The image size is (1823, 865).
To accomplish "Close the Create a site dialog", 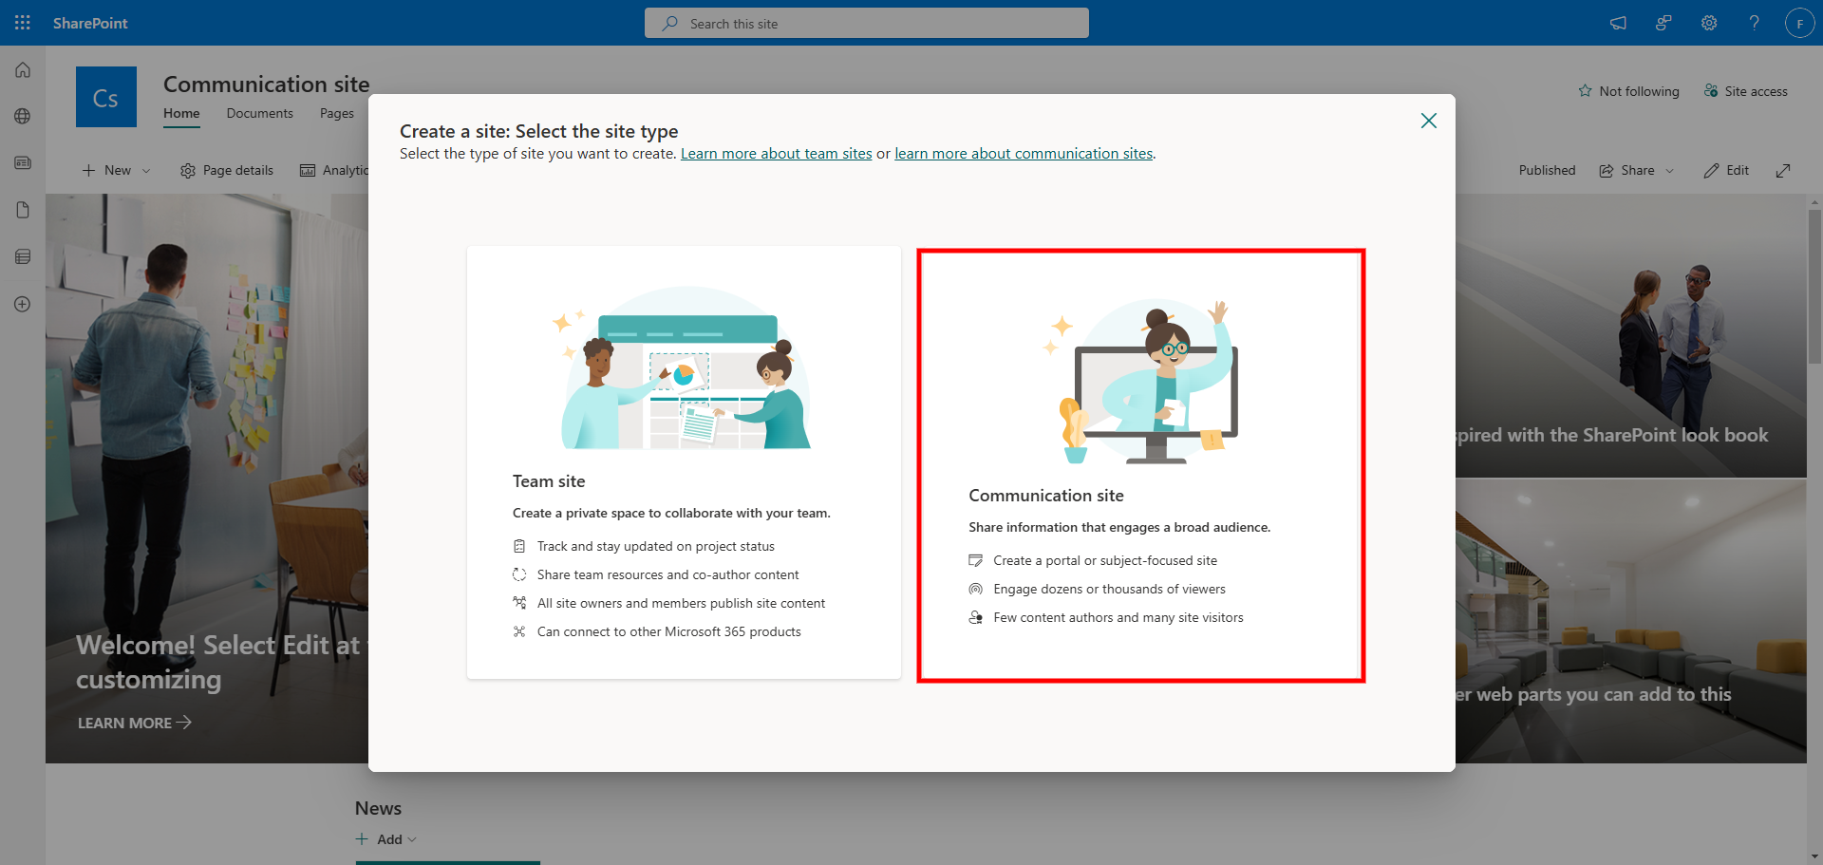I will click(1428, 121).
